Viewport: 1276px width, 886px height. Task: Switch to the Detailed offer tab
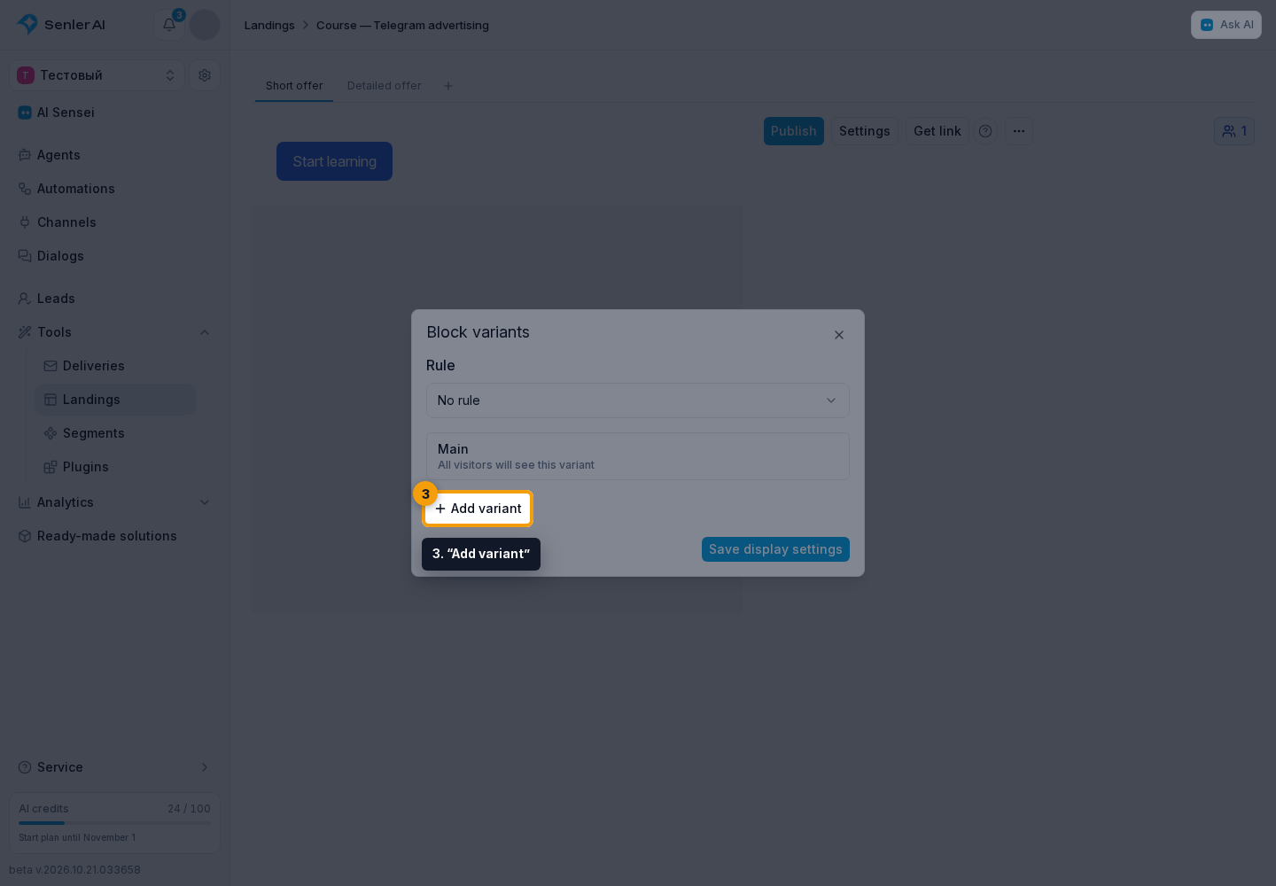point(385,86)
